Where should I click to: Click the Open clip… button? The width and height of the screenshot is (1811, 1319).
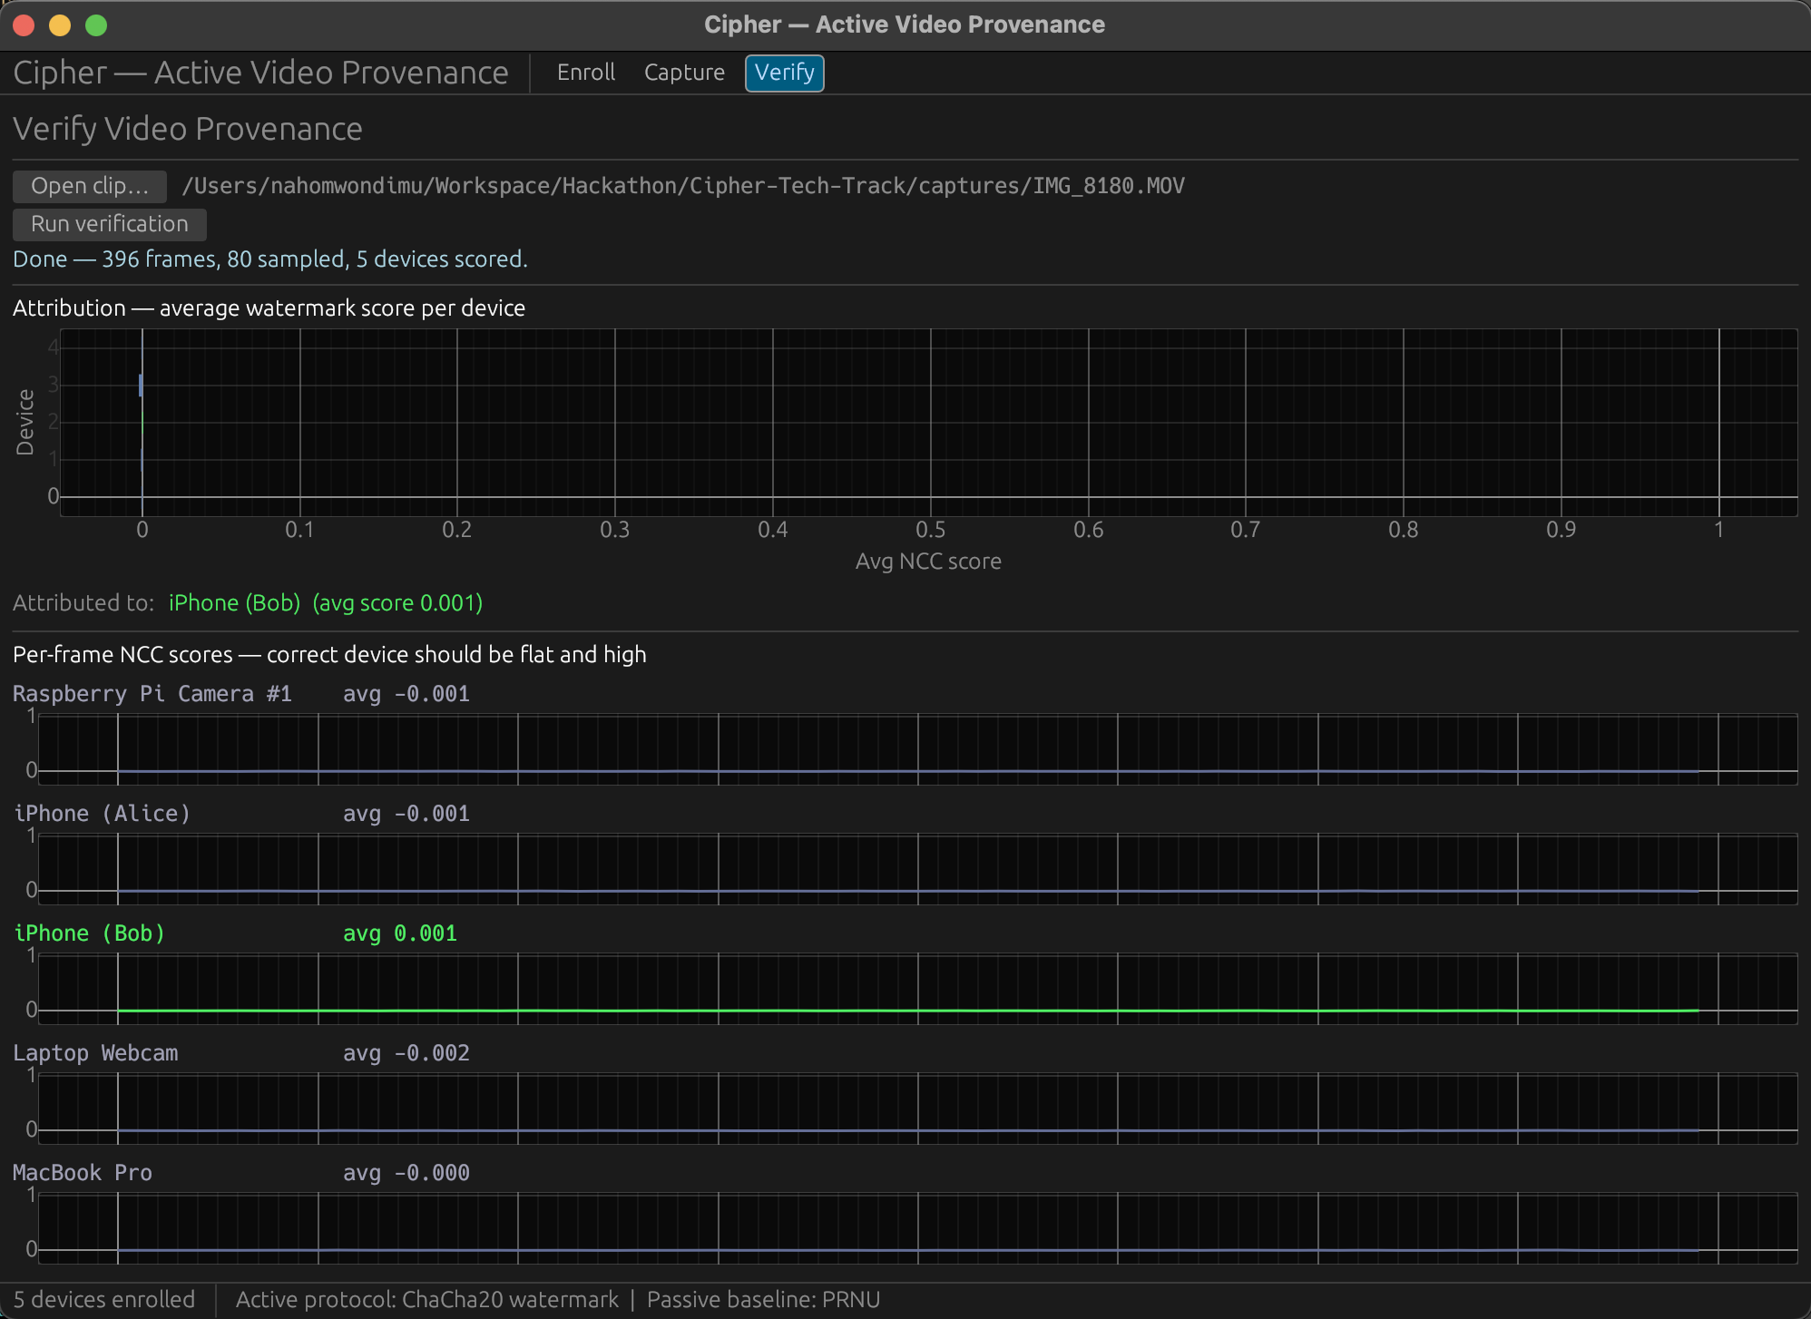89,186
